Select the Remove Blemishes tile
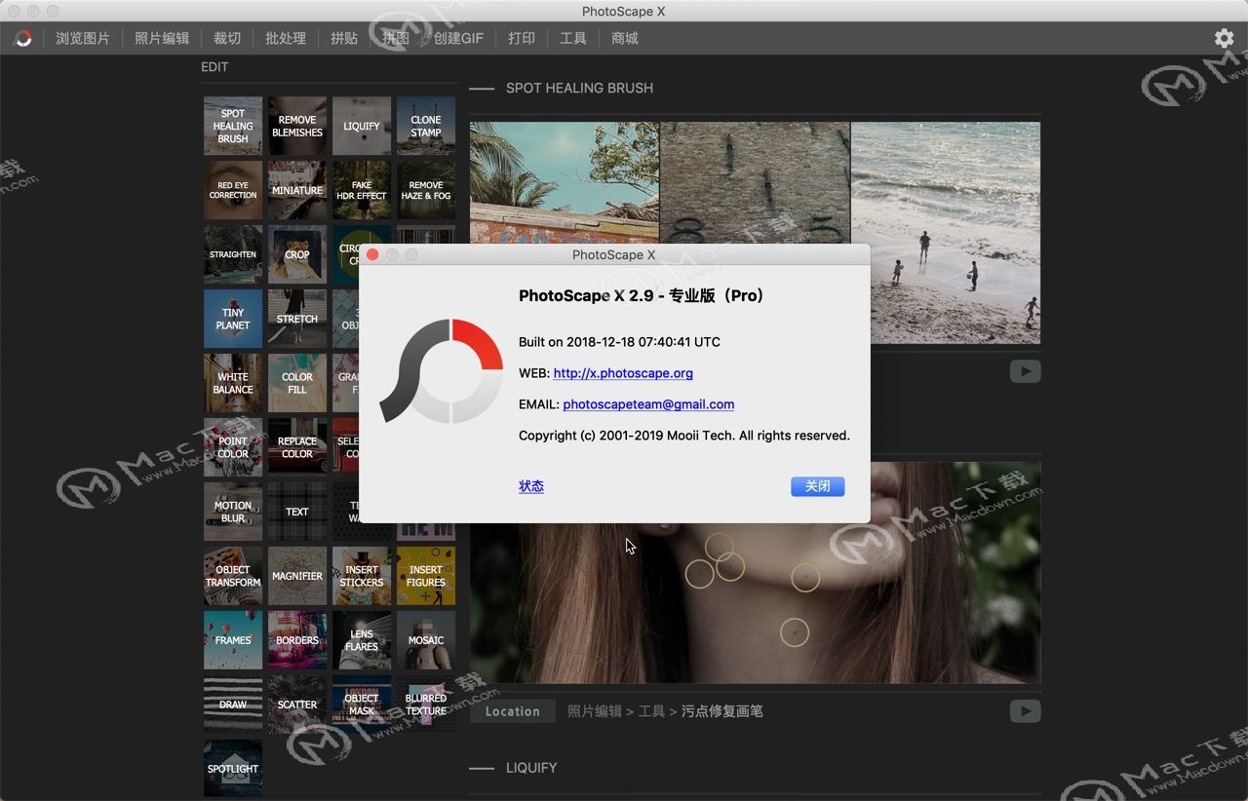Screen dimensions: 1248x801 (297, 126)
